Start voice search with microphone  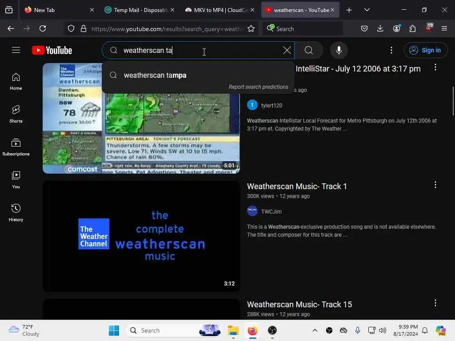pos(339,50)
